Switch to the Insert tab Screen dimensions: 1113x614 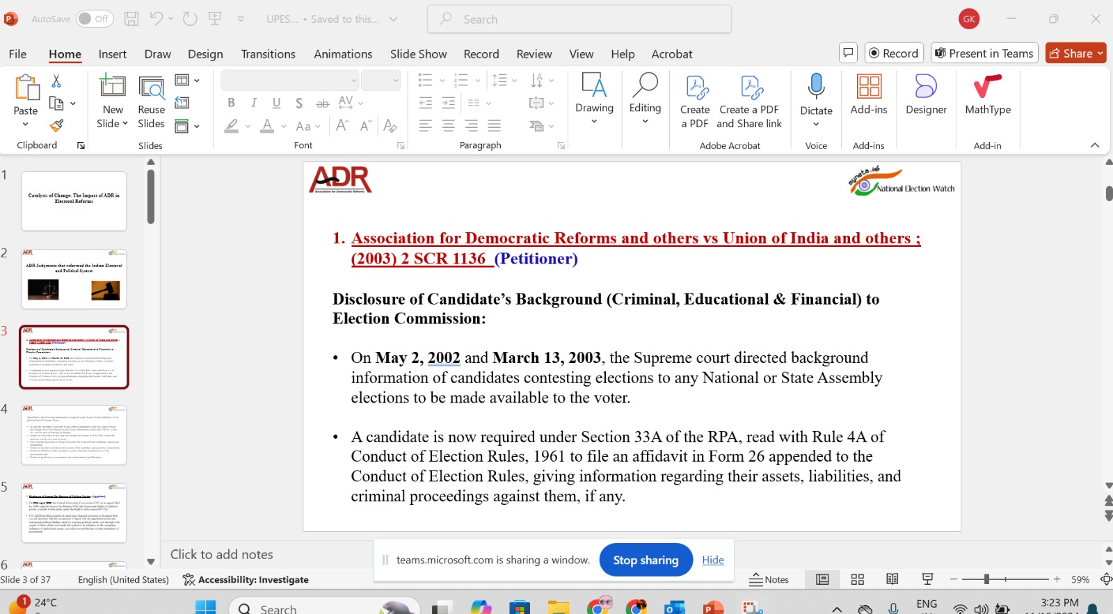(112, 54)
